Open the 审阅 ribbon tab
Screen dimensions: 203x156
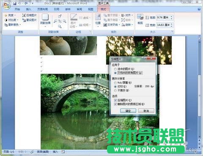point(79,9)
